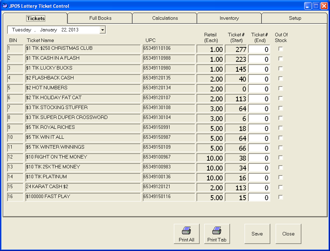Viewport: 330px width, 251px height.
Task: Click Ticket# End field for $2 FLASHBACK CASH
Action: coord(260,78)
